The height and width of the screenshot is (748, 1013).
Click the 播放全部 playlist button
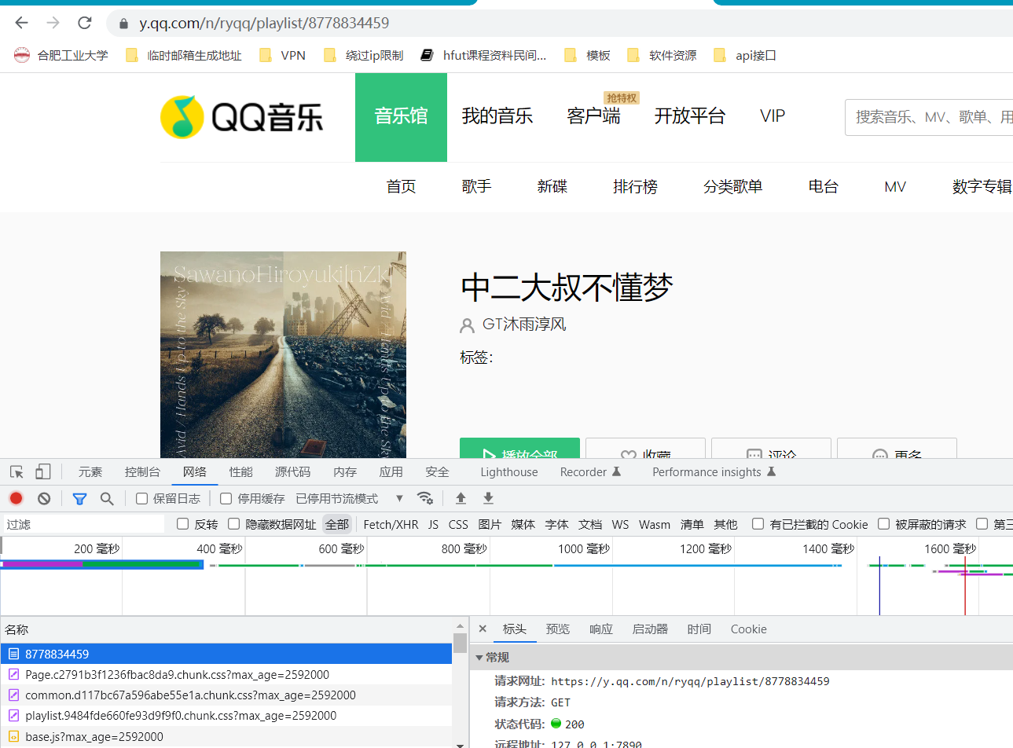[519, 449]
